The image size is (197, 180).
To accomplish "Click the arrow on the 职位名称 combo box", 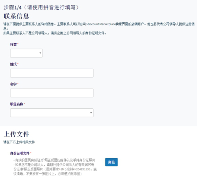I will click(91, 113).
